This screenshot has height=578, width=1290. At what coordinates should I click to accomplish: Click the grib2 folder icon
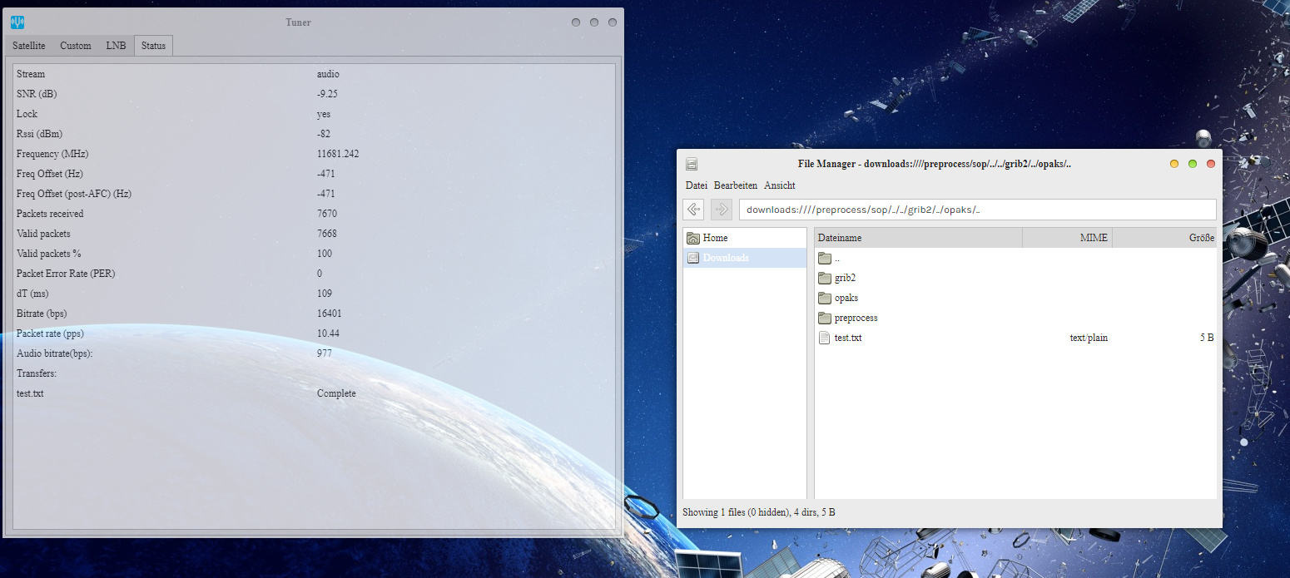(x=825, y=278)
